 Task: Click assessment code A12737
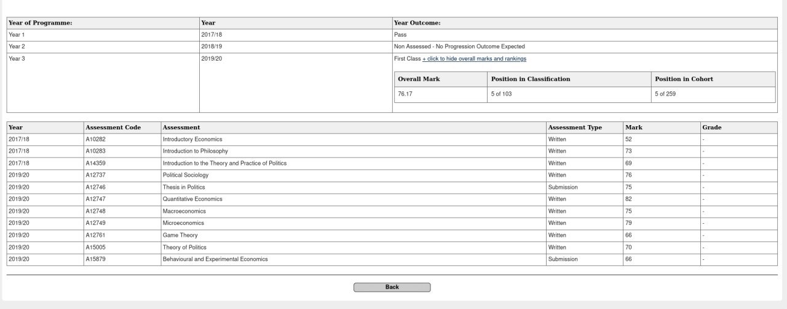point(95,175)
